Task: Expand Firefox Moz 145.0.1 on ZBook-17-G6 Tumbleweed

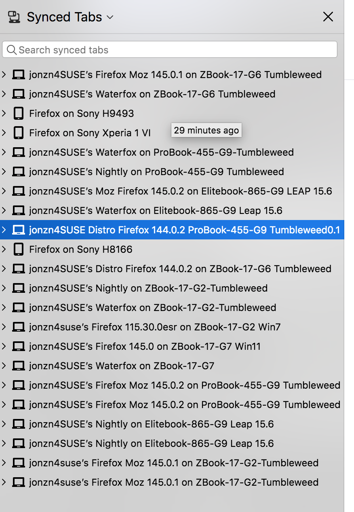Action: click(x=4, y=75)
